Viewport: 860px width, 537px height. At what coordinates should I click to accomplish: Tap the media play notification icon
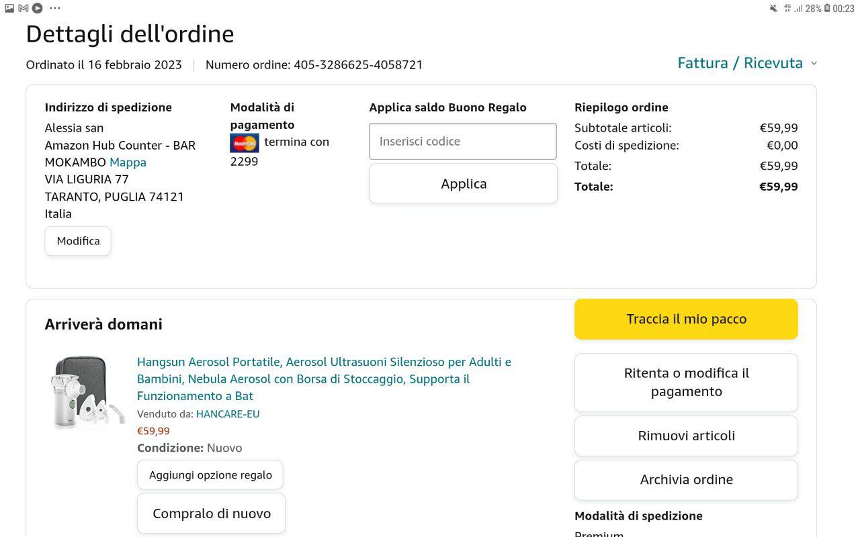pyautogui.click(x=38, y=8)
